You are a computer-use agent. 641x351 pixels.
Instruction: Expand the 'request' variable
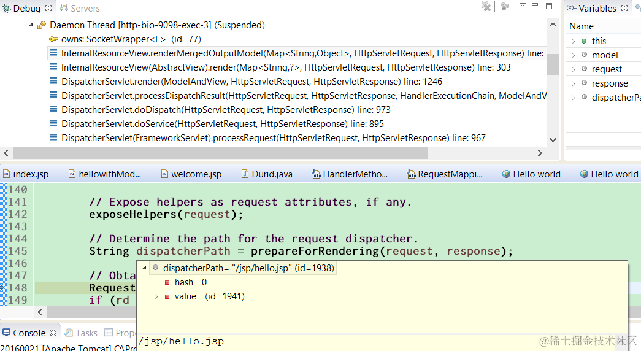(573, 69)
